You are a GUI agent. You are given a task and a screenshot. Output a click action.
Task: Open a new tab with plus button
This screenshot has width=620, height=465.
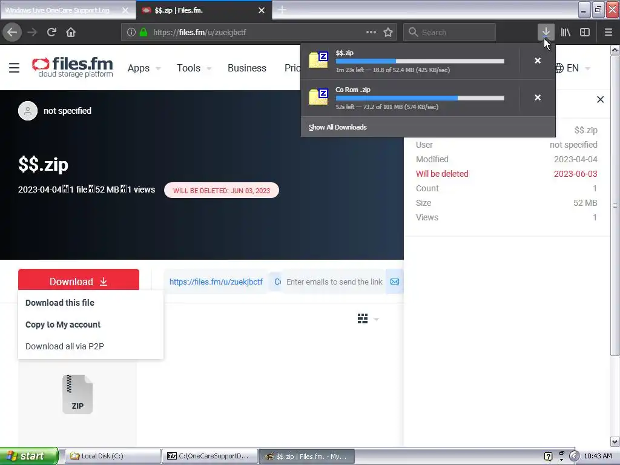pyautogui.click(x=282, y=10)
